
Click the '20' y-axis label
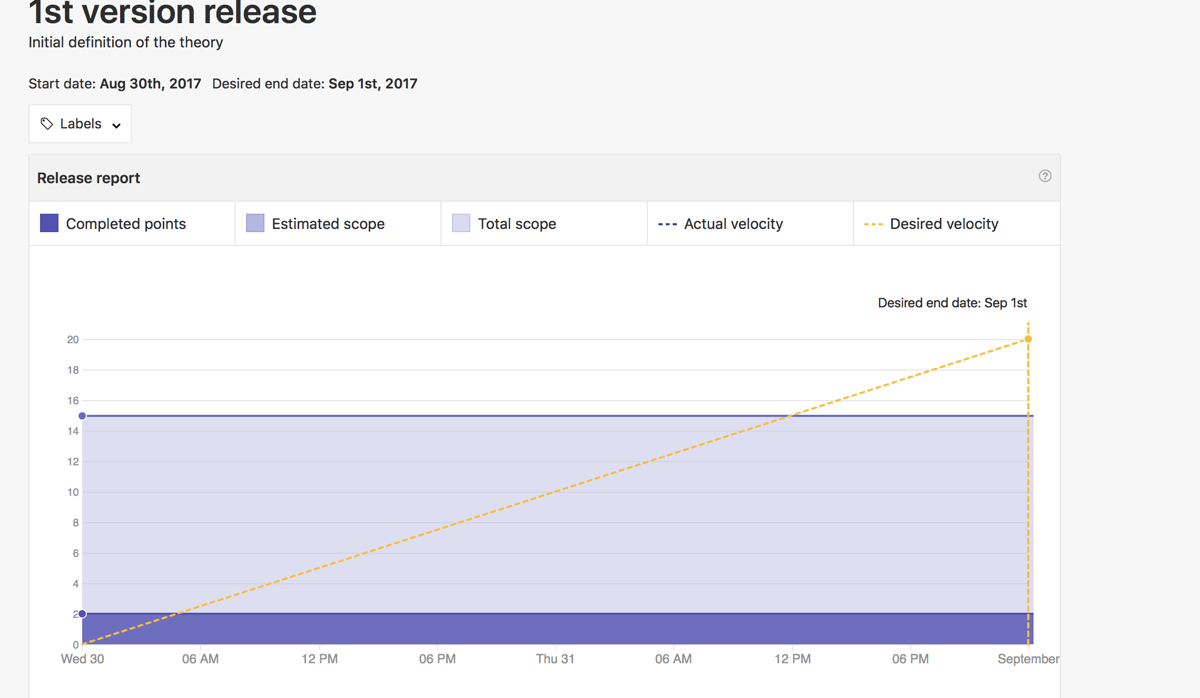[73, 340]
